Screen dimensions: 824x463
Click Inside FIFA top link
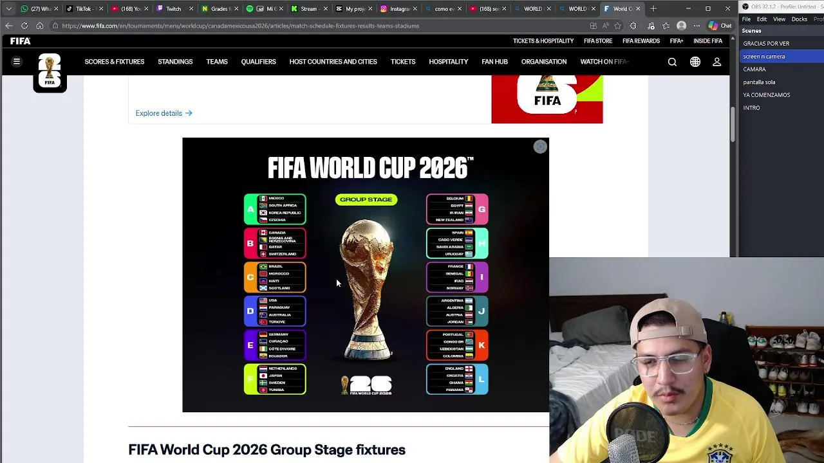point(707,41)
